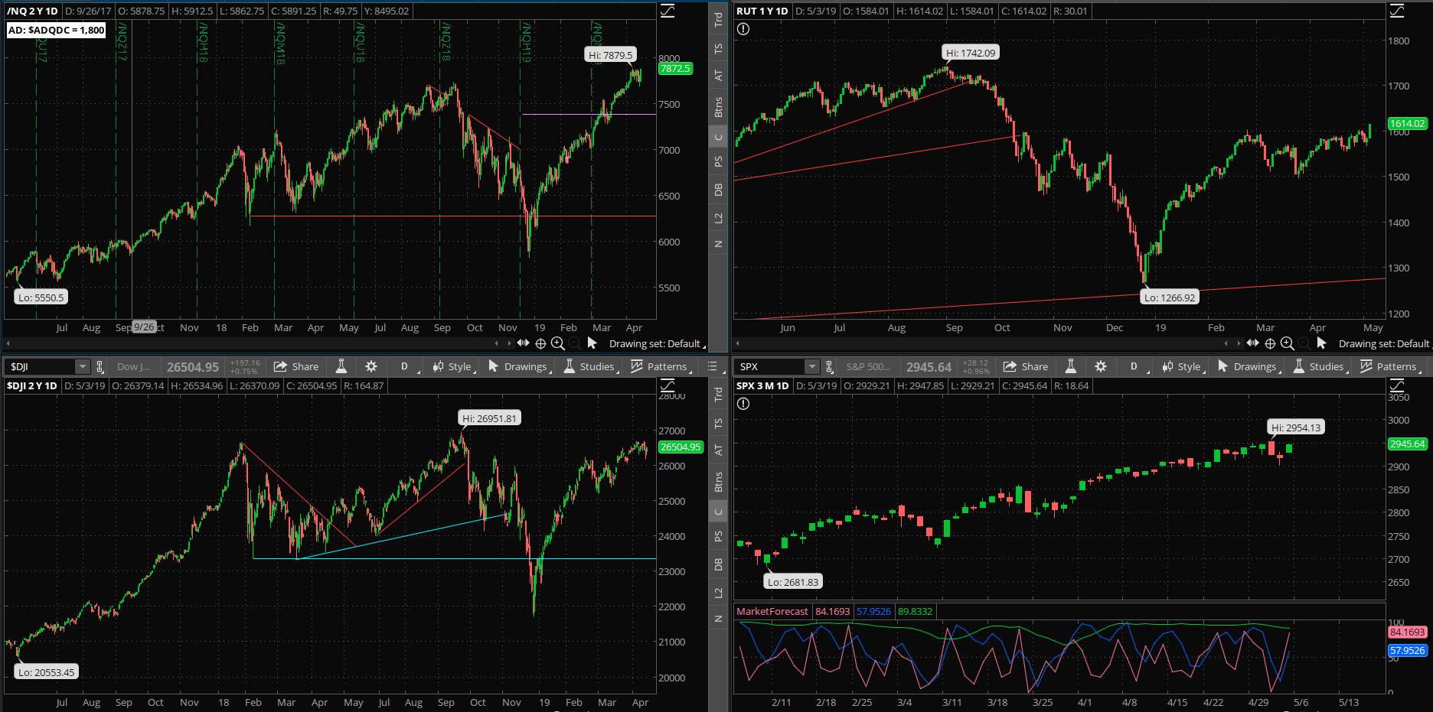Click scroll-right small arrow under RUT chart
Screen dimensions: 1433x712
pyautogui.click(x=1239, y=343)
